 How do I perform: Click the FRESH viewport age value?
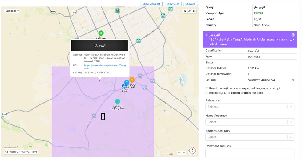[258, 13]
